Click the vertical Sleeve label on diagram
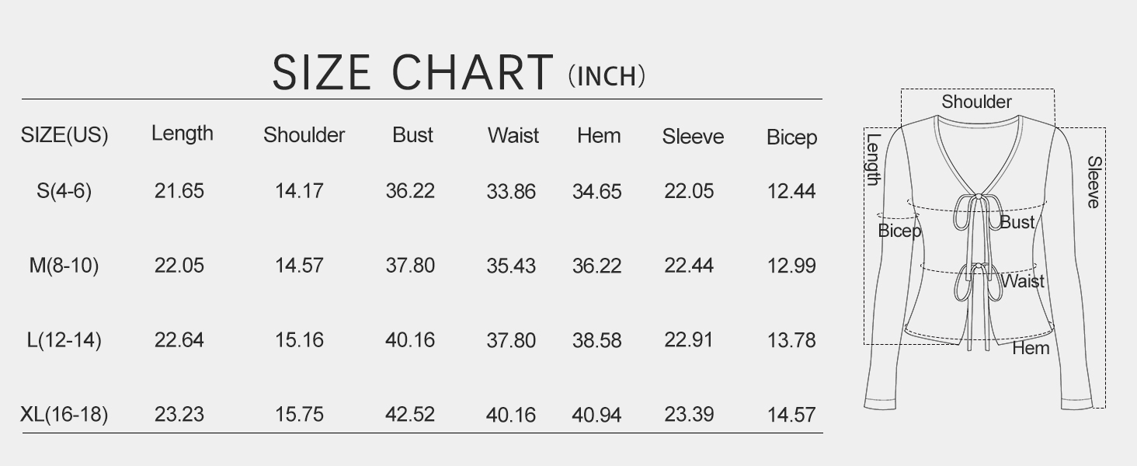Viewport: 1137px width, 466px height. coord(1094,182)
